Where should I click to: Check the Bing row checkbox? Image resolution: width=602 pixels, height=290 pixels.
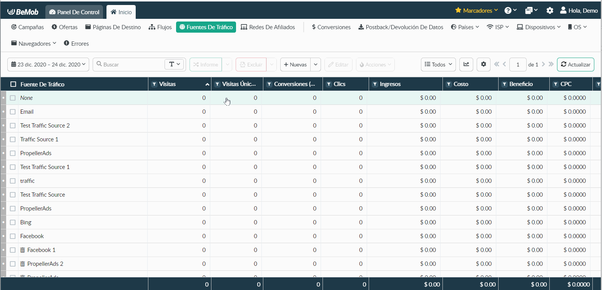pos(13,222)
